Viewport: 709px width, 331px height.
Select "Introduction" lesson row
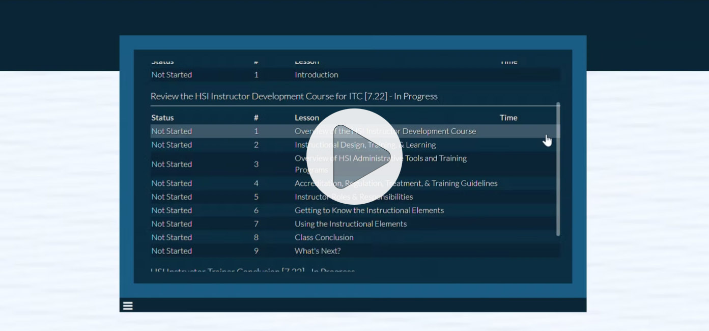click(355, 75)
